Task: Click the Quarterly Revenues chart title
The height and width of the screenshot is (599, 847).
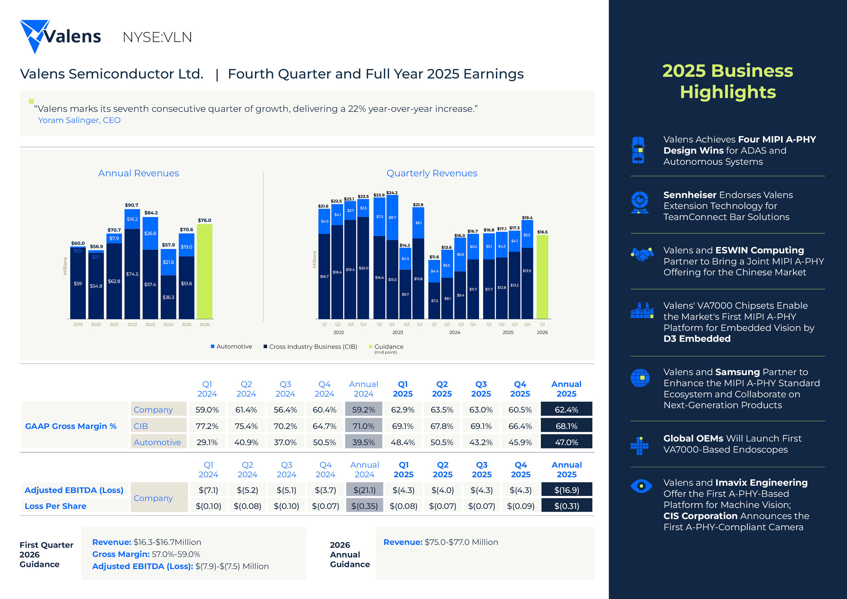Action: click(x=432, y=173)
